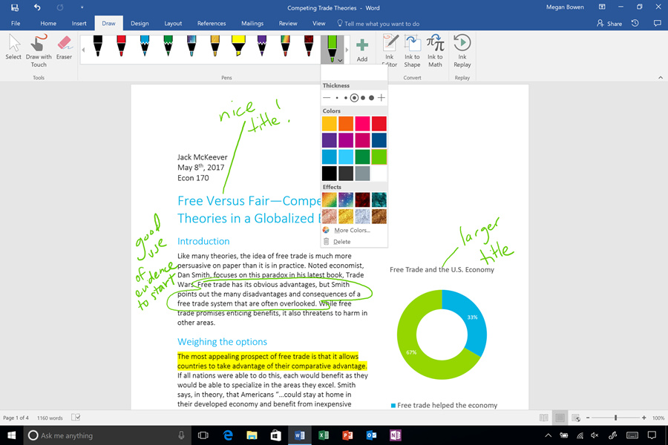668x445 pixels.
Task: Open OneNote from the taskbar
Action: (396, 435)
